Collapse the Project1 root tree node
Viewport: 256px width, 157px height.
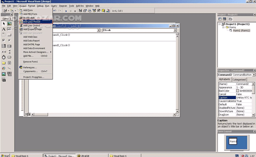pyautogui.click(x=220, y=24)
